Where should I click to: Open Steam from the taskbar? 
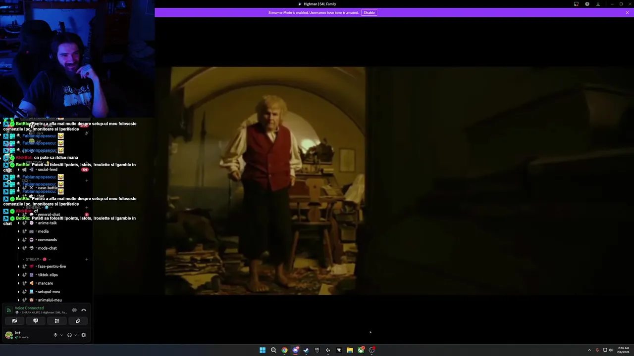pos(306,350)
